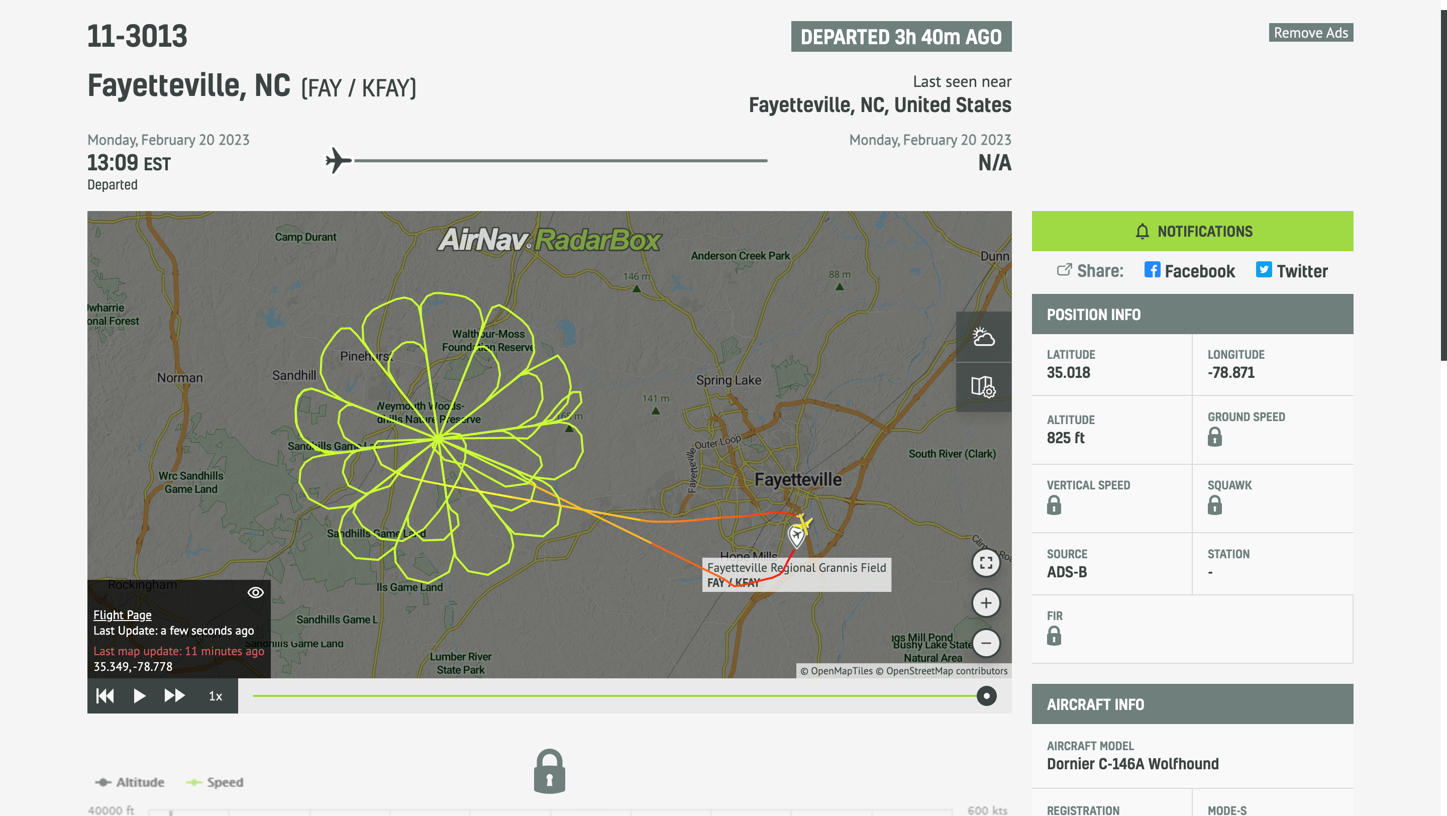1447x816 pixels.
Task: Share flight on Twitter
Action: click(1292, 271)
